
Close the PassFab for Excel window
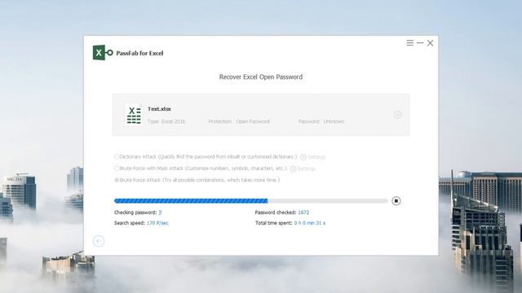click(x=430, y=43)
